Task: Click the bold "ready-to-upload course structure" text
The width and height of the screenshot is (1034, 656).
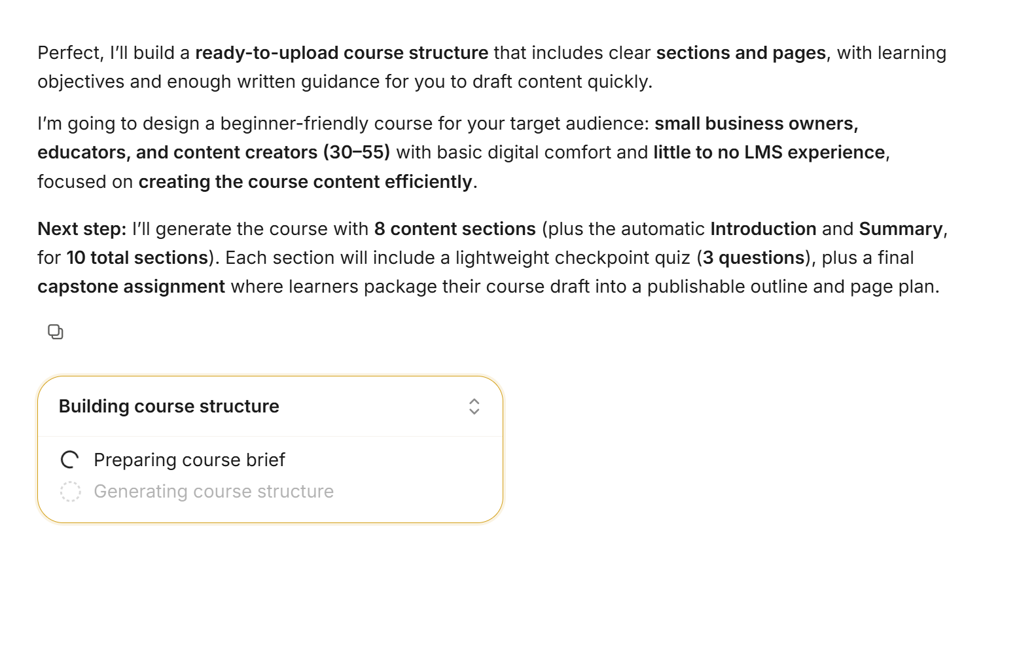Action: point(342,53)
